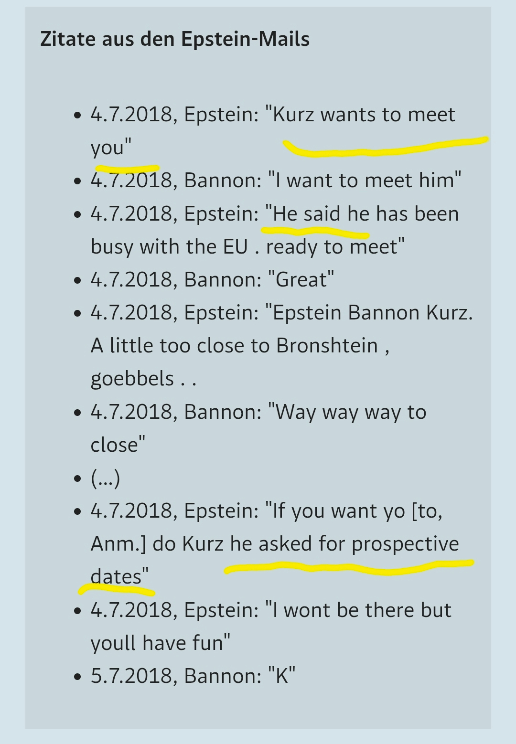The width and height of the screenshot is (516, 744).
Task: Select the line "I want to meet him"
Action: click(x=365, y=181)
